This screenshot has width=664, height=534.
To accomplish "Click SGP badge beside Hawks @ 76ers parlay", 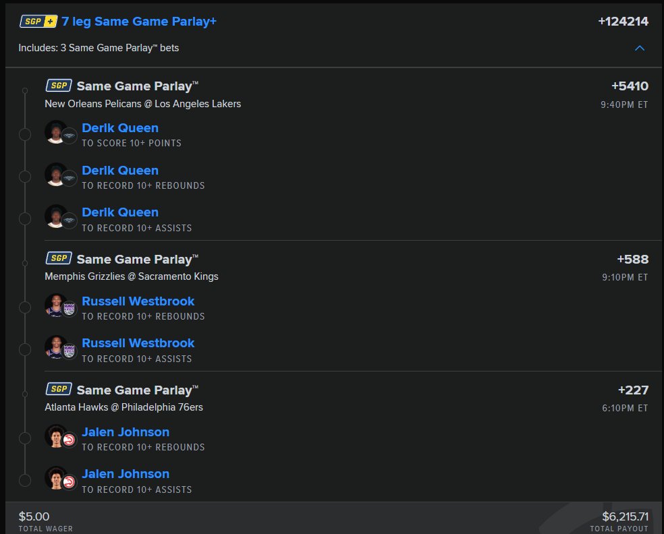I will (59, 389).
